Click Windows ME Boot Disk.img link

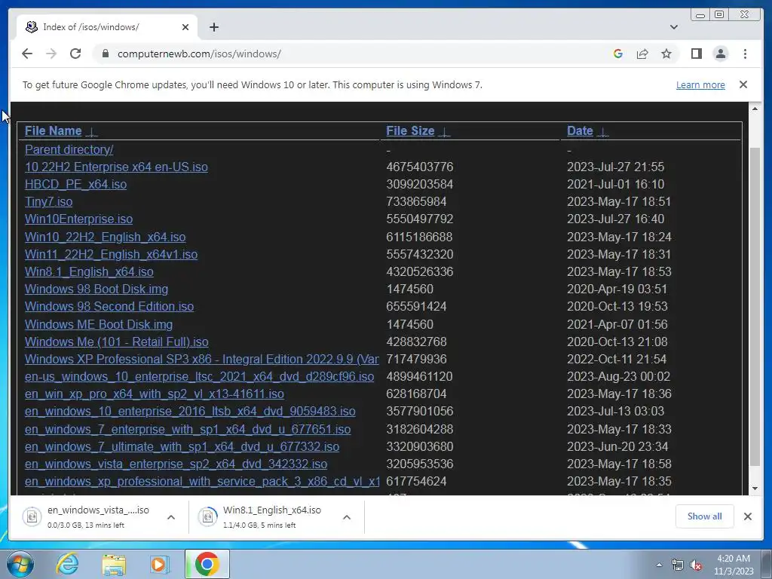99,324
